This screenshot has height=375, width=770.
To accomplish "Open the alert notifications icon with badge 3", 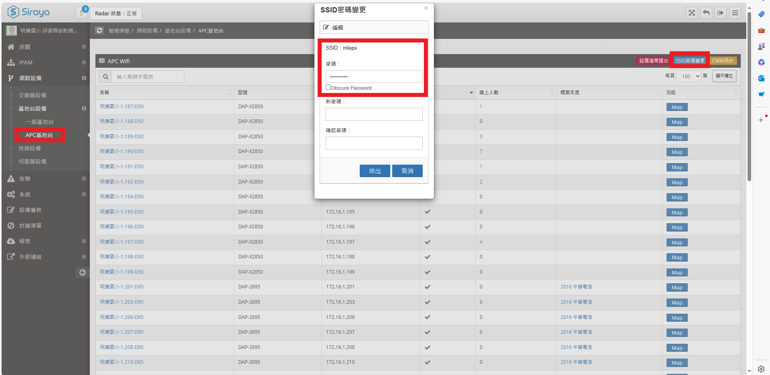I will point(82,13).
